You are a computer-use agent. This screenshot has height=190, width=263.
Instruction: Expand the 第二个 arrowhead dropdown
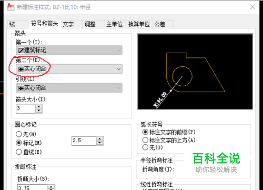69,69
